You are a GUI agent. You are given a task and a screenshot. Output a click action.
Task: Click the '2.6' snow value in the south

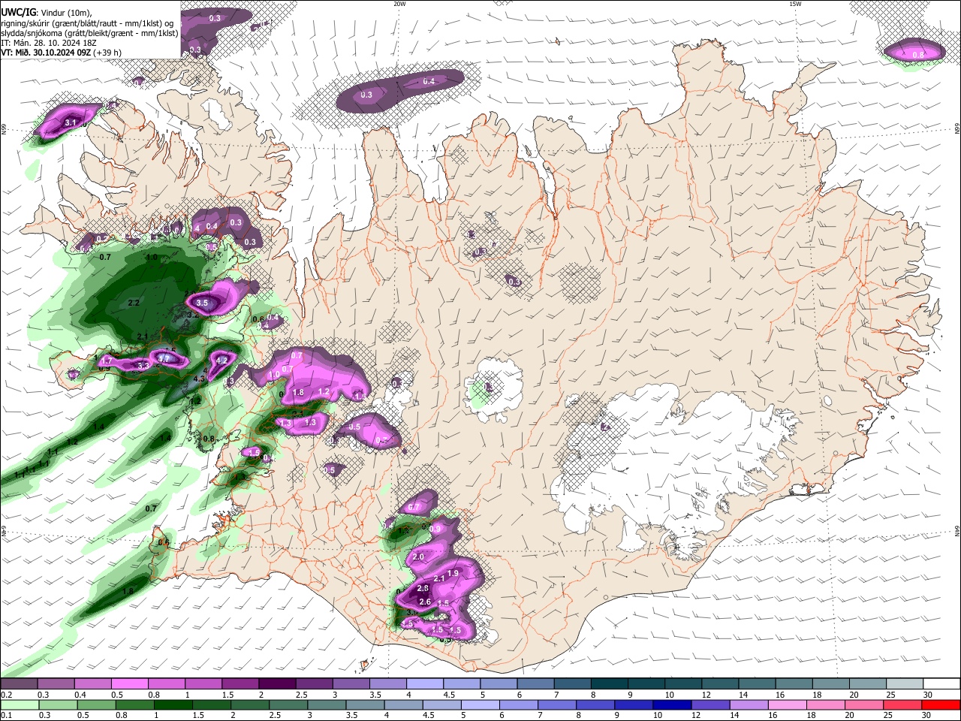coord(425,602)
